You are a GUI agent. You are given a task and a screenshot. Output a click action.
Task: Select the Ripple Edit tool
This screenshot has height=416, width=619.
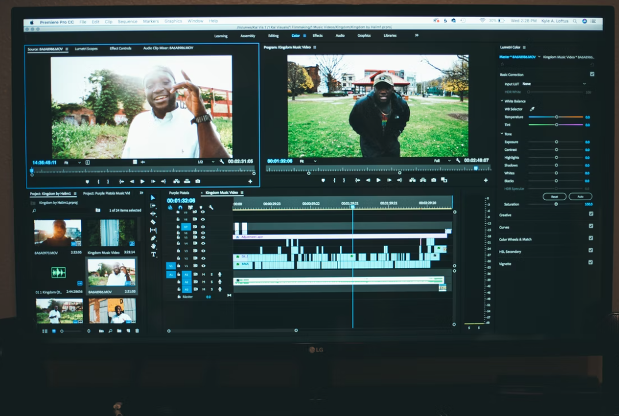click(153, 213)
